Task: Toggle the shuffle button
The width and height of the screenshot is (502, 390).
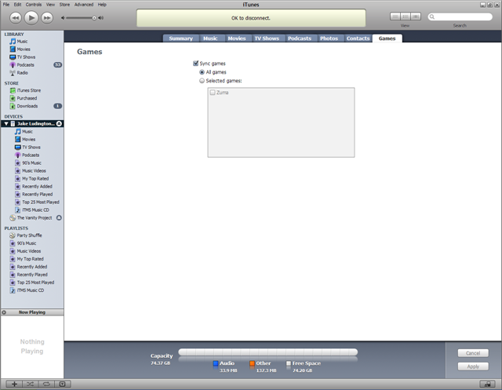Action: point(31,384)
